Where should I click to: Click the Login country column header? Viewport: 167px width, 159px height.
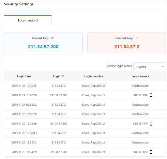94,76
